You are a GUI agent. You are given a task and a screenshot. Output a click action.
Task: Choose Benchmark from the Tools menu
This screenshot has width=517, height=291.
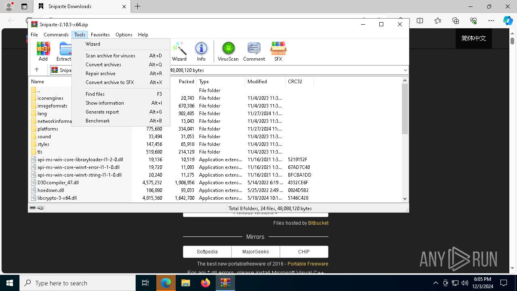121,121
